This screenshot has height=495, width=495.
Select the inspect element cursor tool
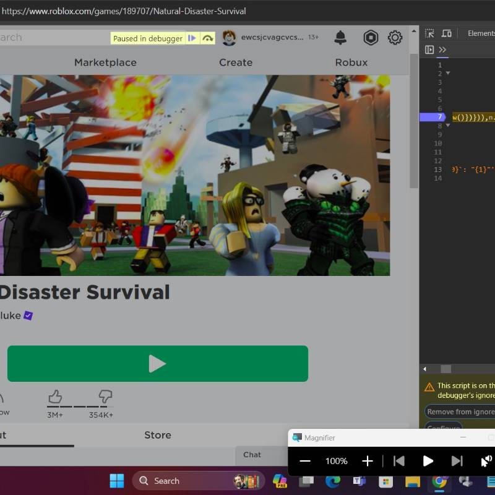point(429,33)
